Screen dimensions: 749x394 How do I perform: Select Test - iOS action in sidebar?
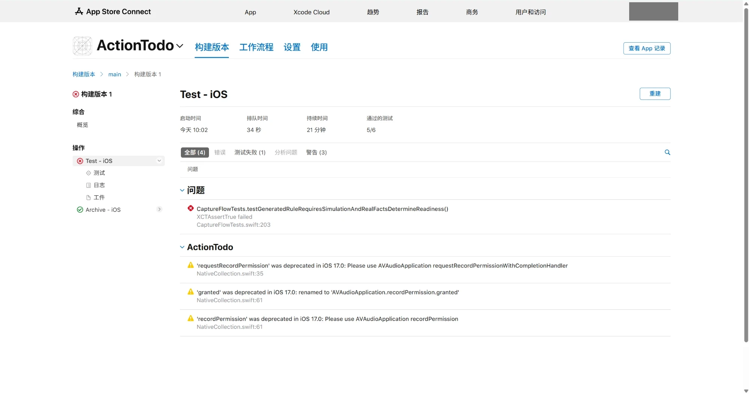point(118,161)
